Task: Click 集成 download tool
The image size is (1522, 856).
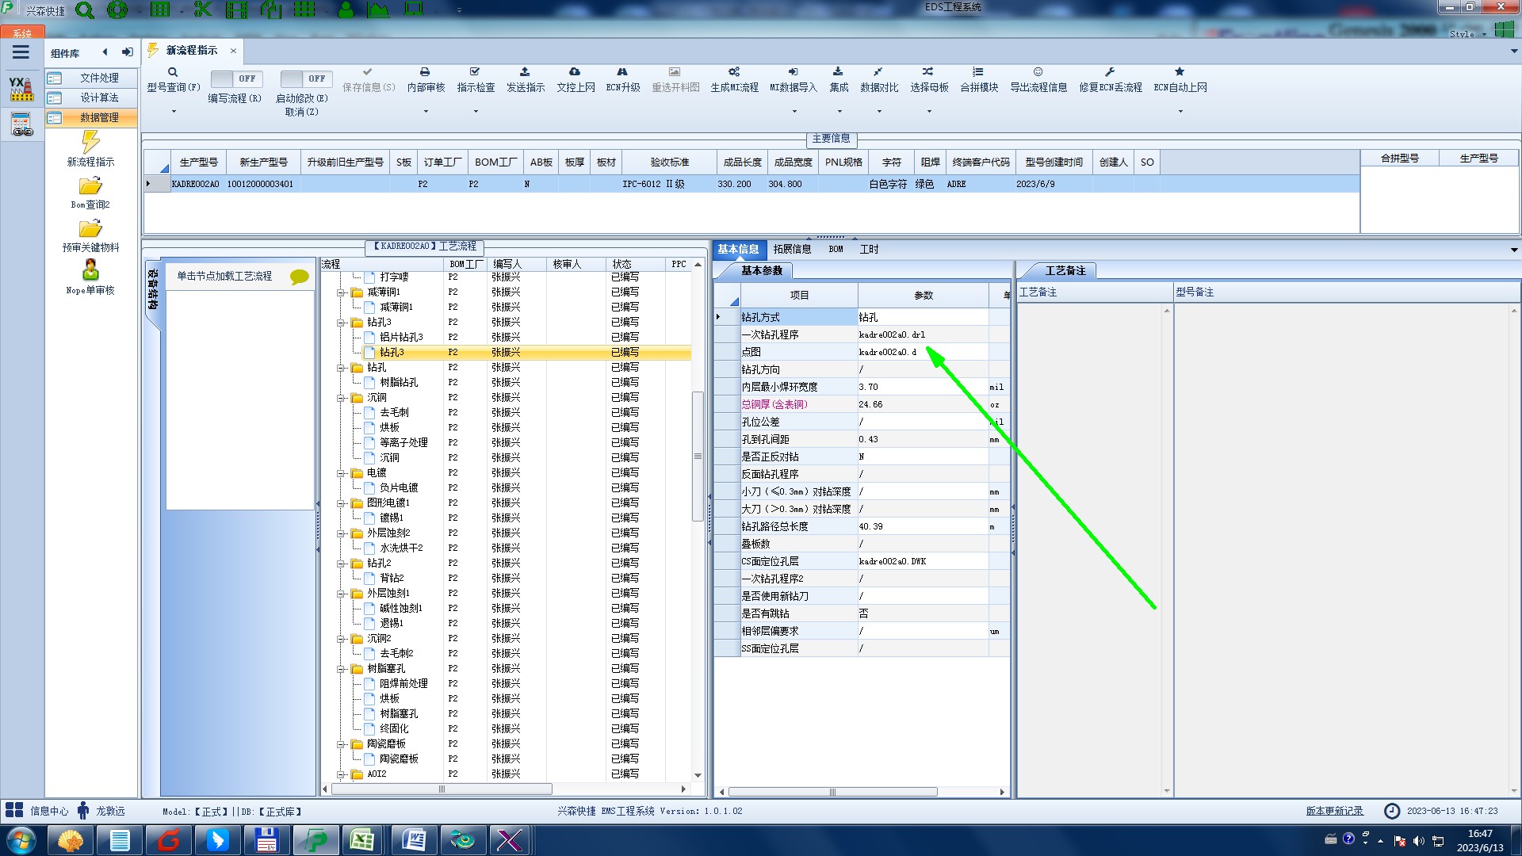Action: click(x=839, y=79)
